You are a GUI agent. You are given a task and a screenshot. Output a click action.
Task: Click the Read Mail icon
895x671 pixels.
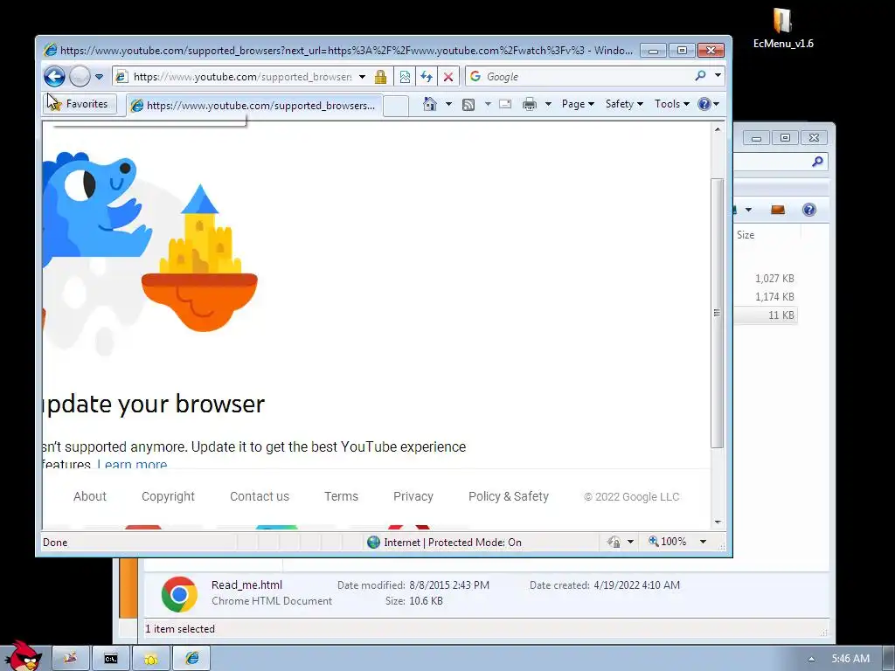505,104
